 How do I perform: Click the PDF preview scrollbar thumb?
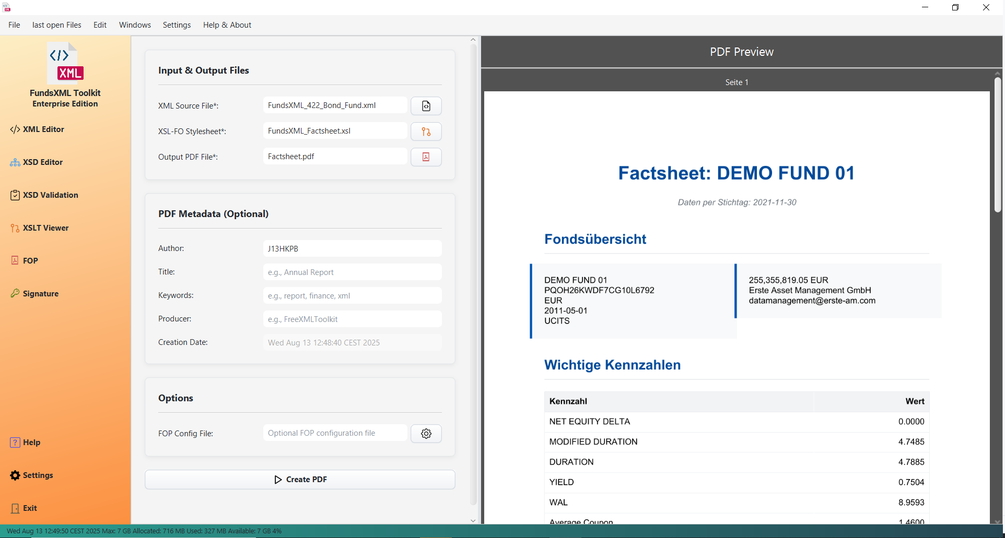tap(998, 145)
